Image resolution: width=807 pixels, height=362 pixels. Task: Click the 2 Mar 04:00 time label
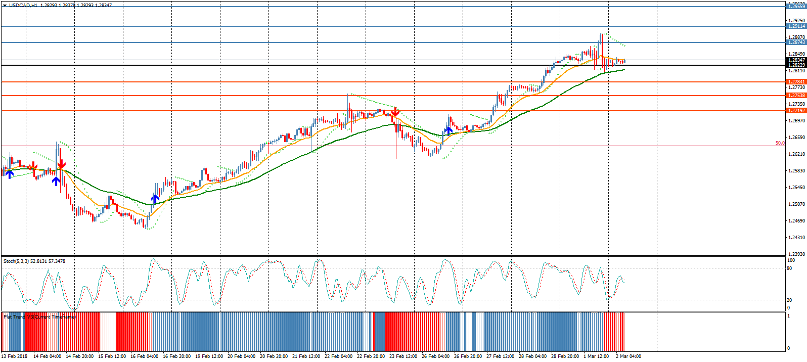pyautogui.click(x=628, y=356)
